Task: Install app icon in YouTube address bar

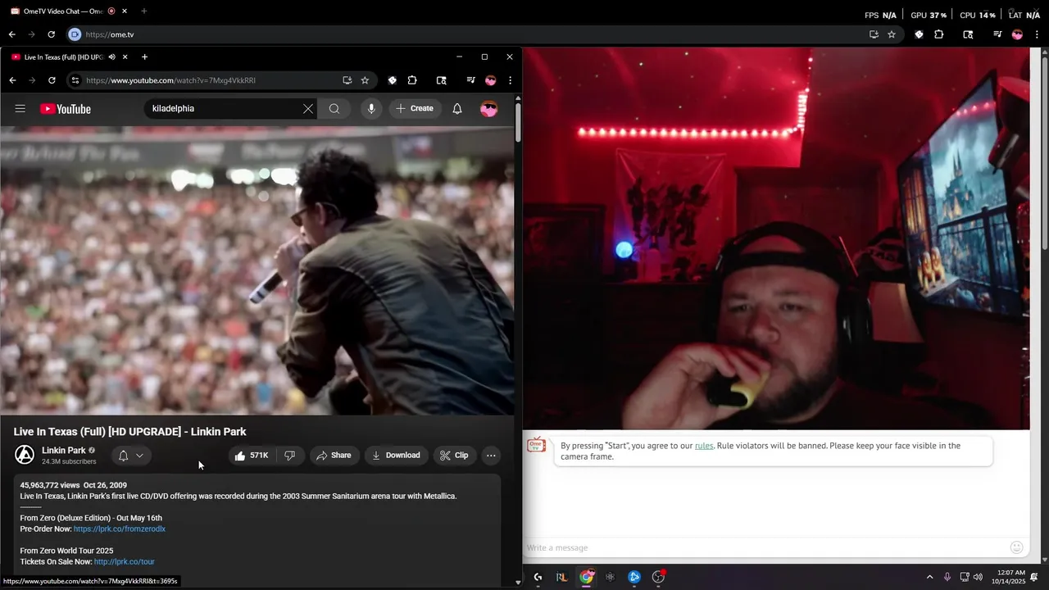Action: (347, 80)
